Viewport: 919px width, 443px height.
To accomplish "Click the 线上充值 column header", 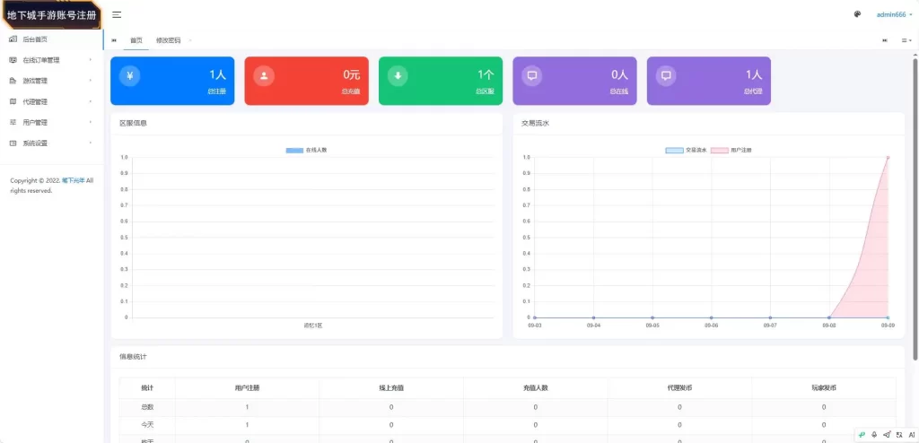I will point(391,388).
